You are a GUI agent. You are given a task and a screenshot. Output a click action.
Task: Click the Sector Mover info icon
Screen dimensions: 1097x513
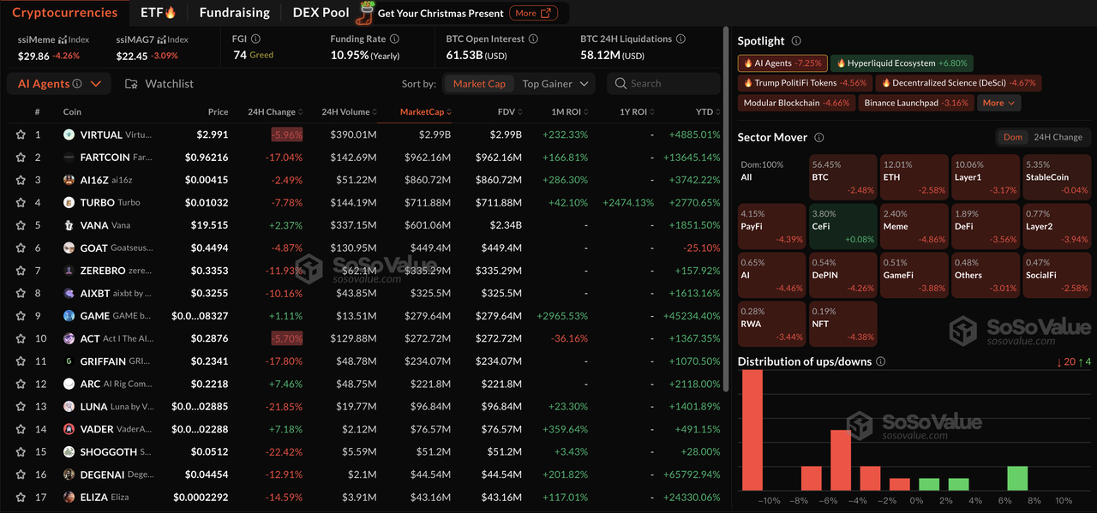coord(818,138)
